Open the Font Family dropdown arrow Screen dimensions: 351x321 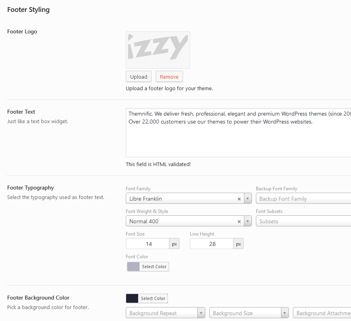coord(248,199)
